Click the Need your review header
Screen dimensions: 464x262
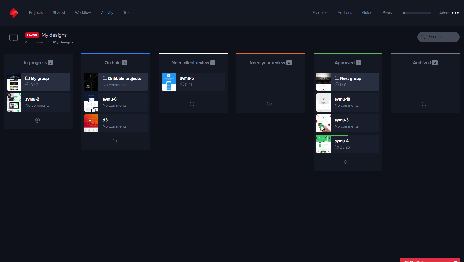(x=271, y=63)
